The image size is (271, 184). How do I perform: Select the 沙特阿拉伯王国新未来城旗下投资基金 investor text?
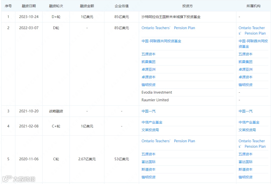click(x=171, y=17)
